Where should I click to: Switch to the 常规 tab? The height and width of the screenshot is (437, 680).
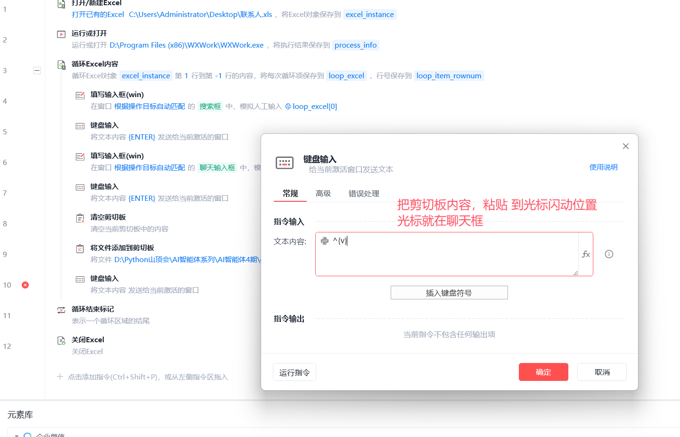(x=290, y=193)
